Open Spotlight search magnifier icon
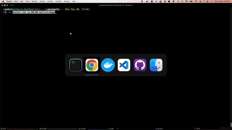The height and width of the screenshot is (130, 232). [x=204, y=1]
